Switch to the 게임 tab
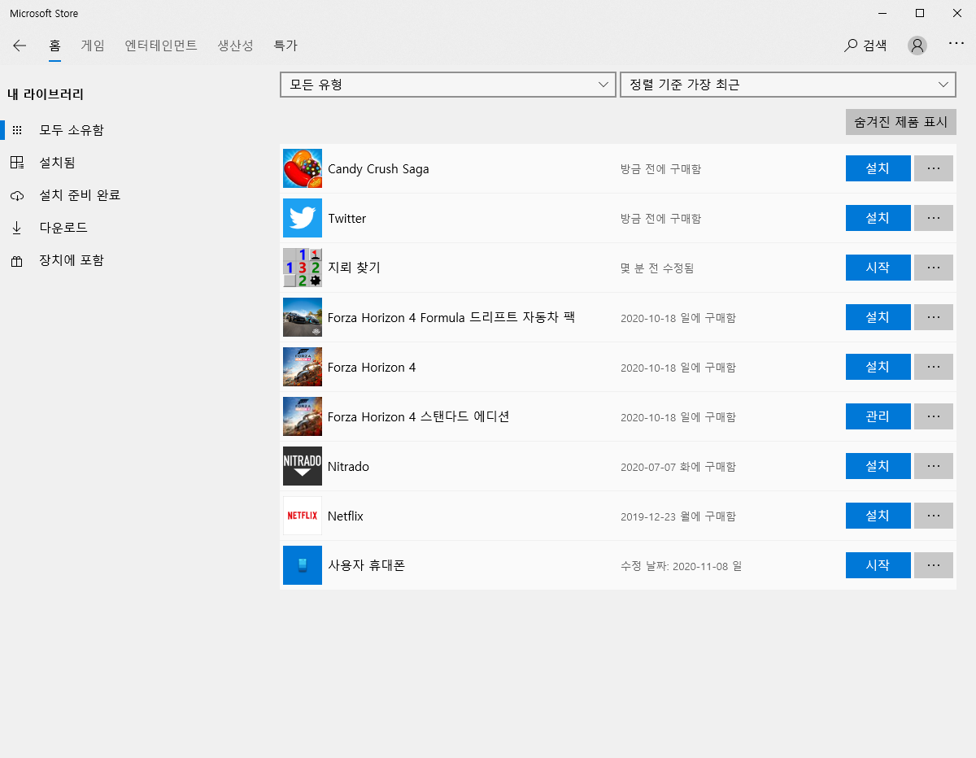The image size is (976, 758). point(93,46)
